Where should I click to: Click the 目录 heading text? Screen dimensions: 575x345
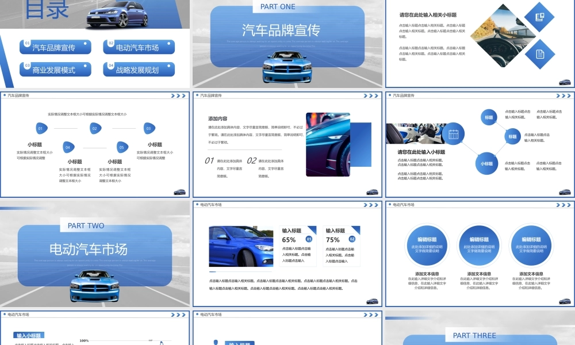47,10
